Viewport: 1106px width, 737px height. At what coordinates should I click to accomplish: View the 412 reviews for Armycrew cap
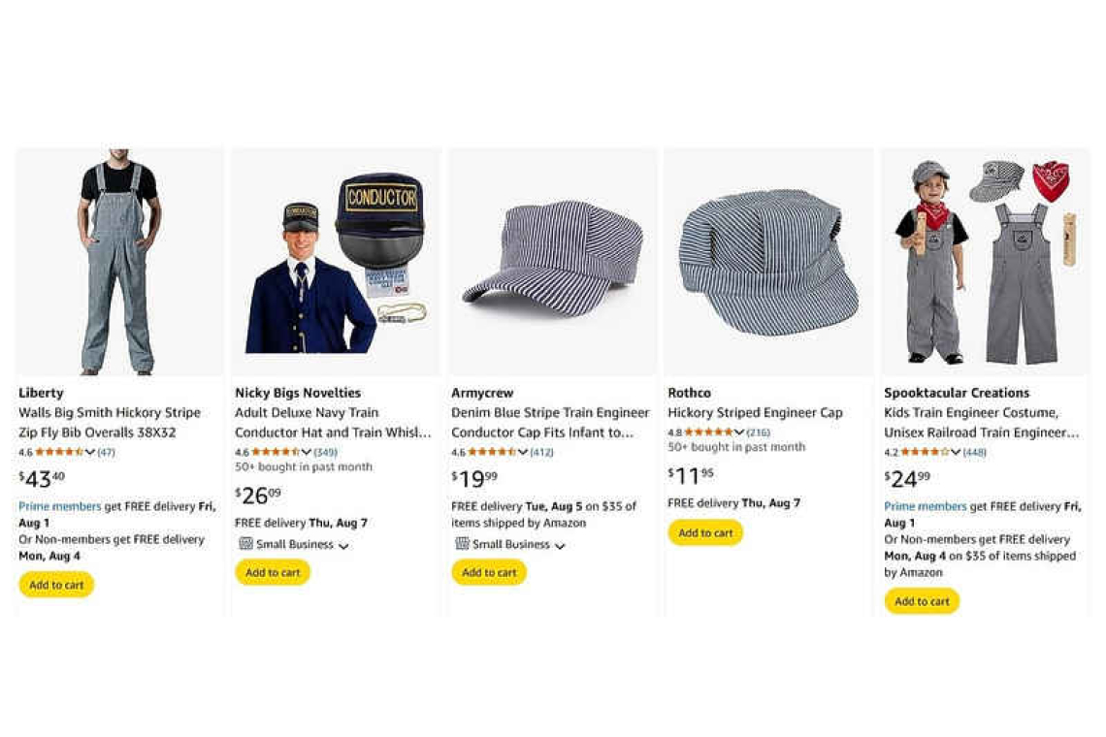pyautogui.click(x=541, y=452)
